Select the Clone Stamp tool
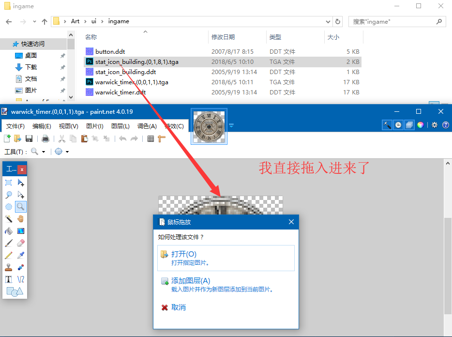The height and width of the screenshot is (337, 452). [x=9, y=267]
